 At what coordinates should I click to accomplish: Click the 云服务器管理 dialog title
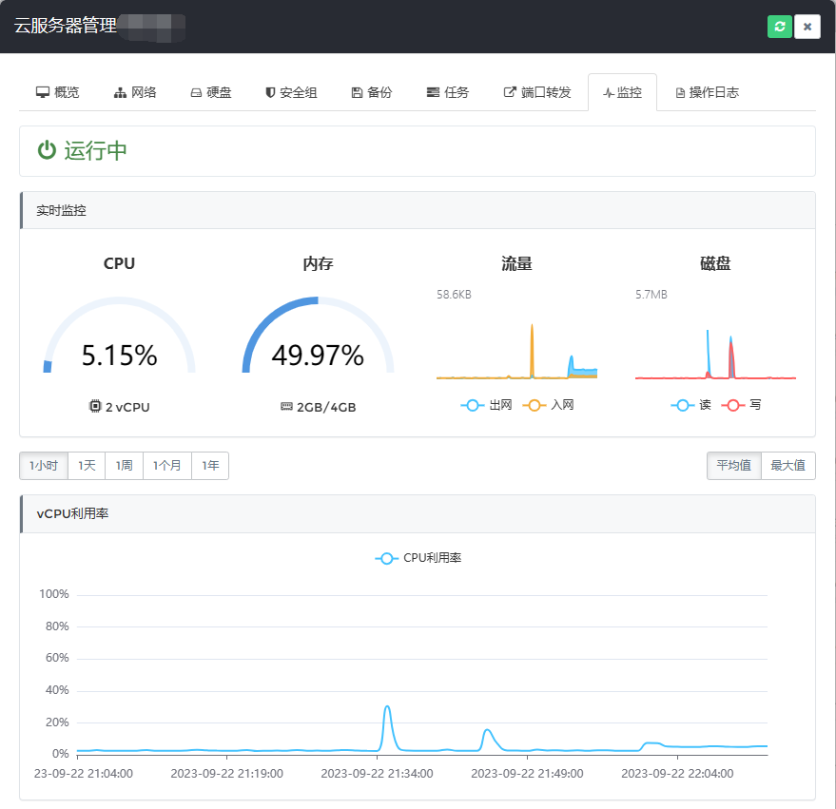point(65,26)
